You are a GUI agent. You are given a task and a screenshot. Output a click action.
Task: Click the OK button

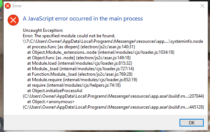pos(192,122)
